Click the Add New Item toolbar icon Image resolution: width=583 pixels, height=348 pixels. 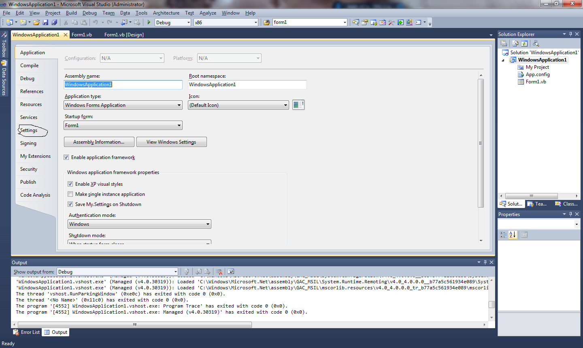[x=23, y=22]
